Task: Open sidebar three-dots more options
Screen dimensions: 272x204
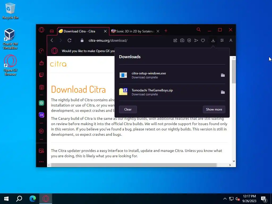Action: 41,162
